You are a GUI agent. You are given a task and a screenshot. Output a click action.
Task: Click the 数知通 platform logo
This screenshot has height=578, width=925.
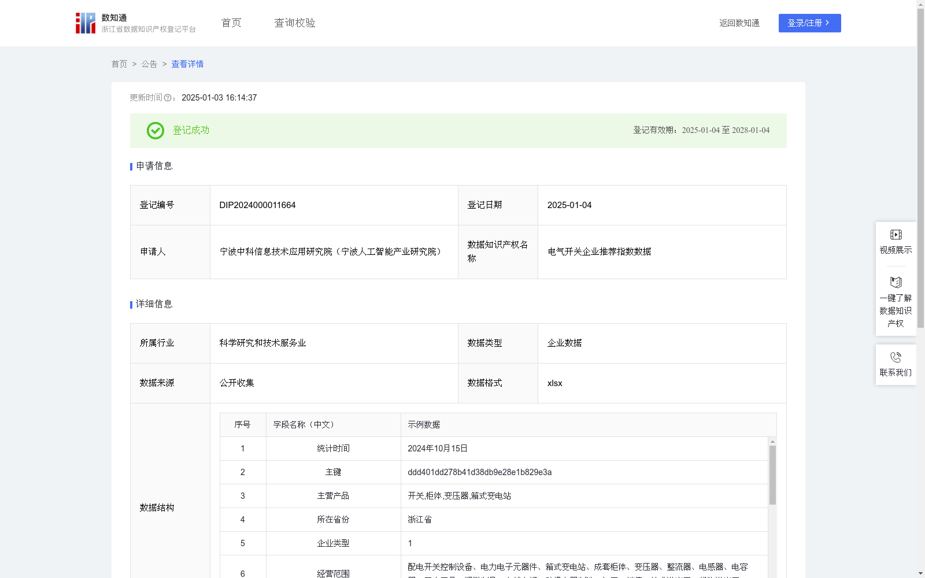pyautogui.click(x=135, y=23)
